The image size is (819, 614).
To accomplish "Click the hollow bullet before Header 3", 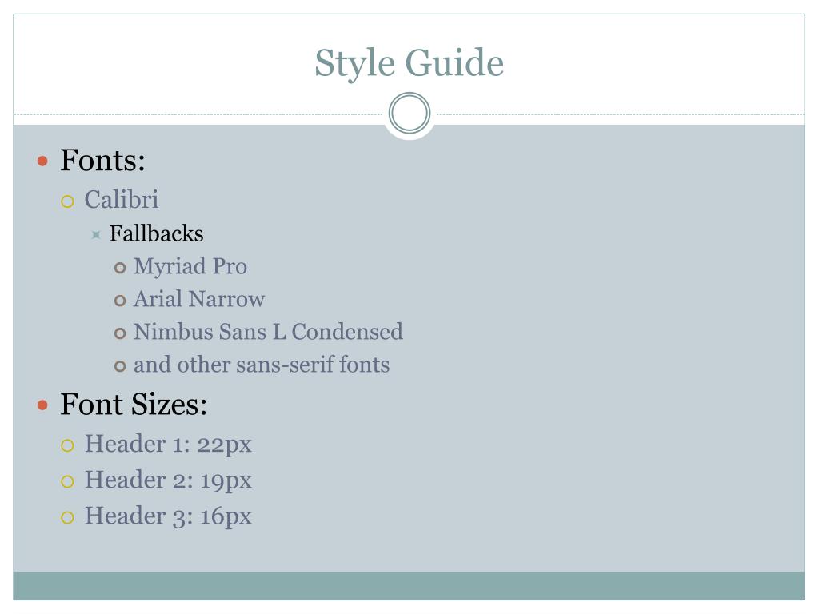I will (x=68, y=517).
